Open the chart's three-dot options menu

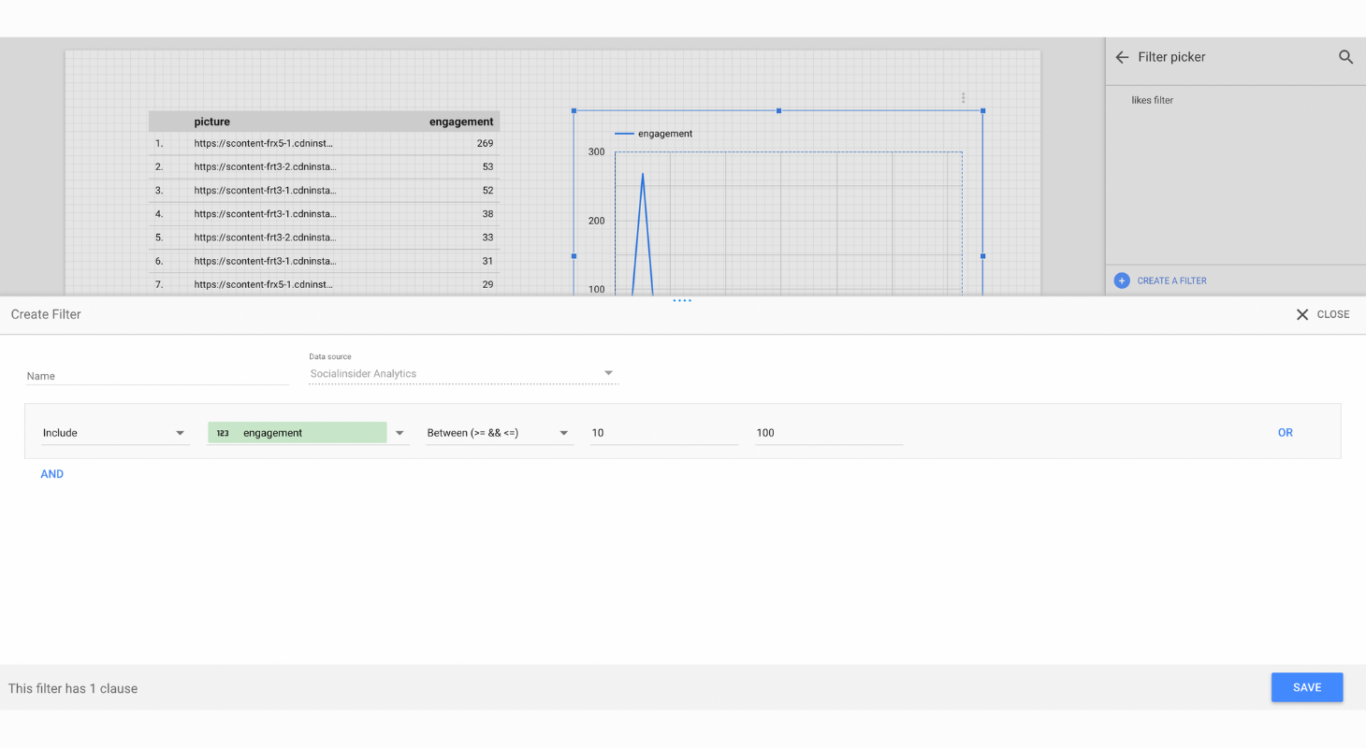963,98
